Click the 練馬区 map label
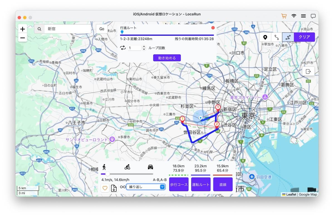The image size is (334, 217). tap(209, 89)
